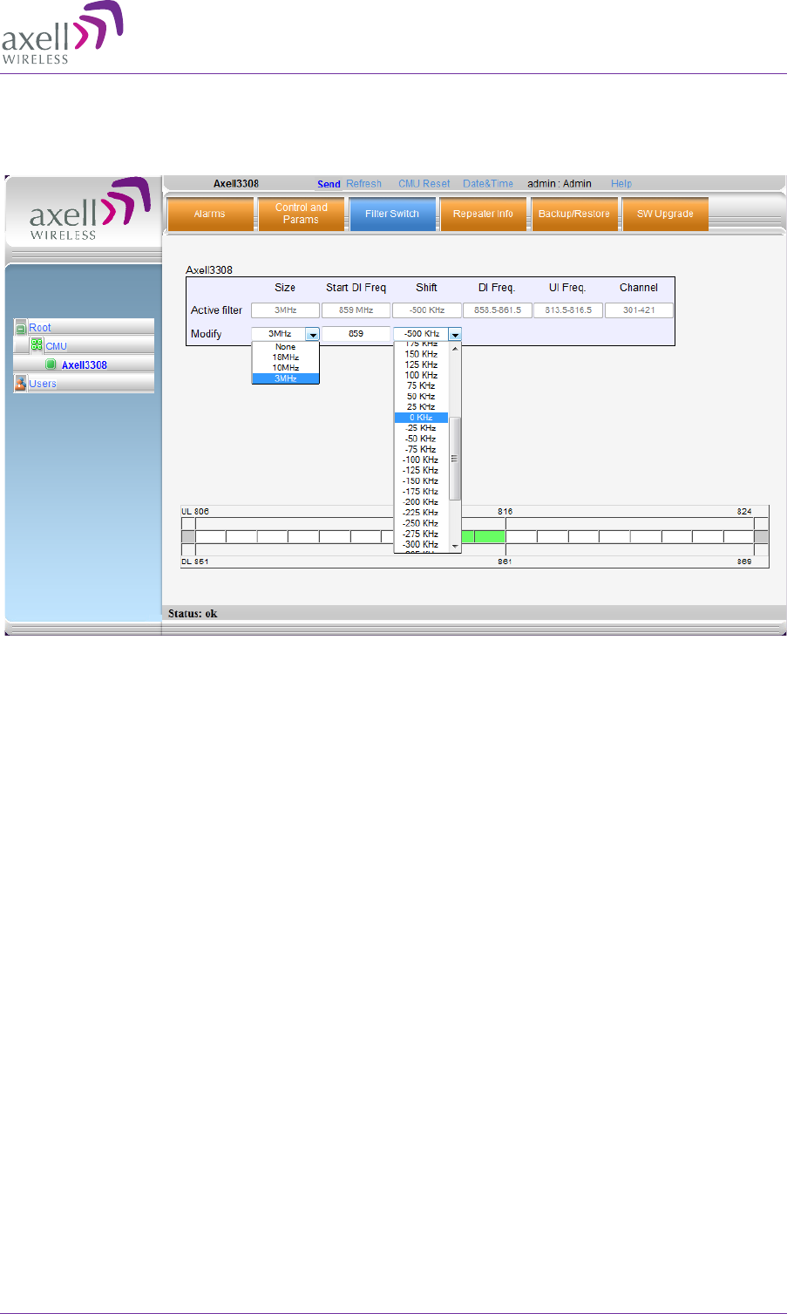Choose None in the Size list
This screenshot has height=1314, width=787.
[x=286, y=347]
